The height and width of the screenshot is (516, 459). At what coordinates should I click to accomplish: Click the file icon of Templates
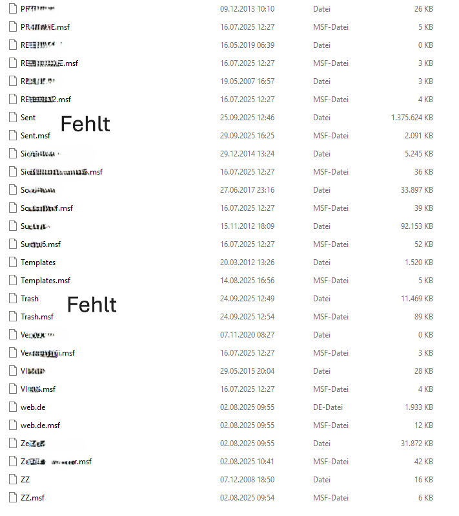[x=12, y=263]
